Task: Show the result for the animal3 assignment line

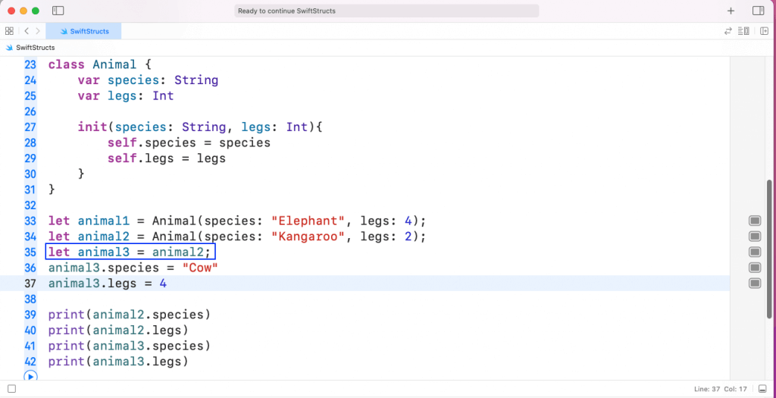Action: coord(754,252)
